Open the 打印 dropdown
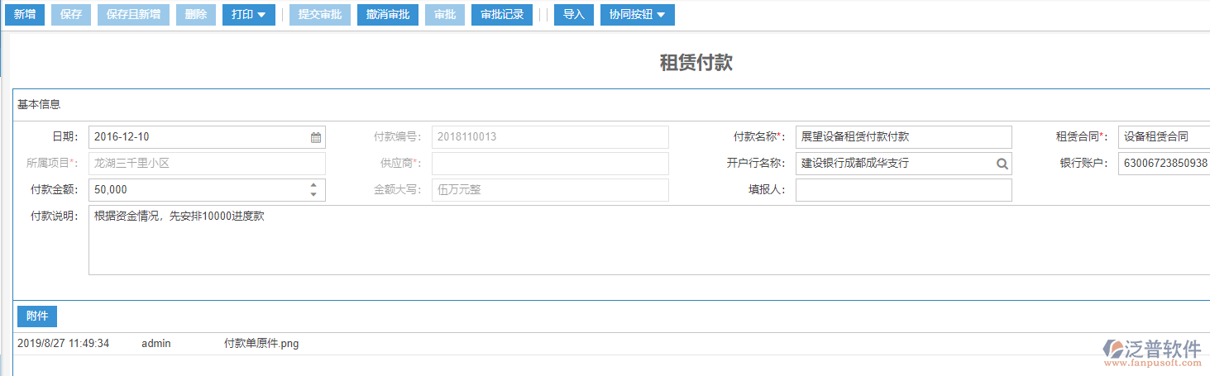Image resolution: width=1210 pixels, height=376 pixels. 249,15
